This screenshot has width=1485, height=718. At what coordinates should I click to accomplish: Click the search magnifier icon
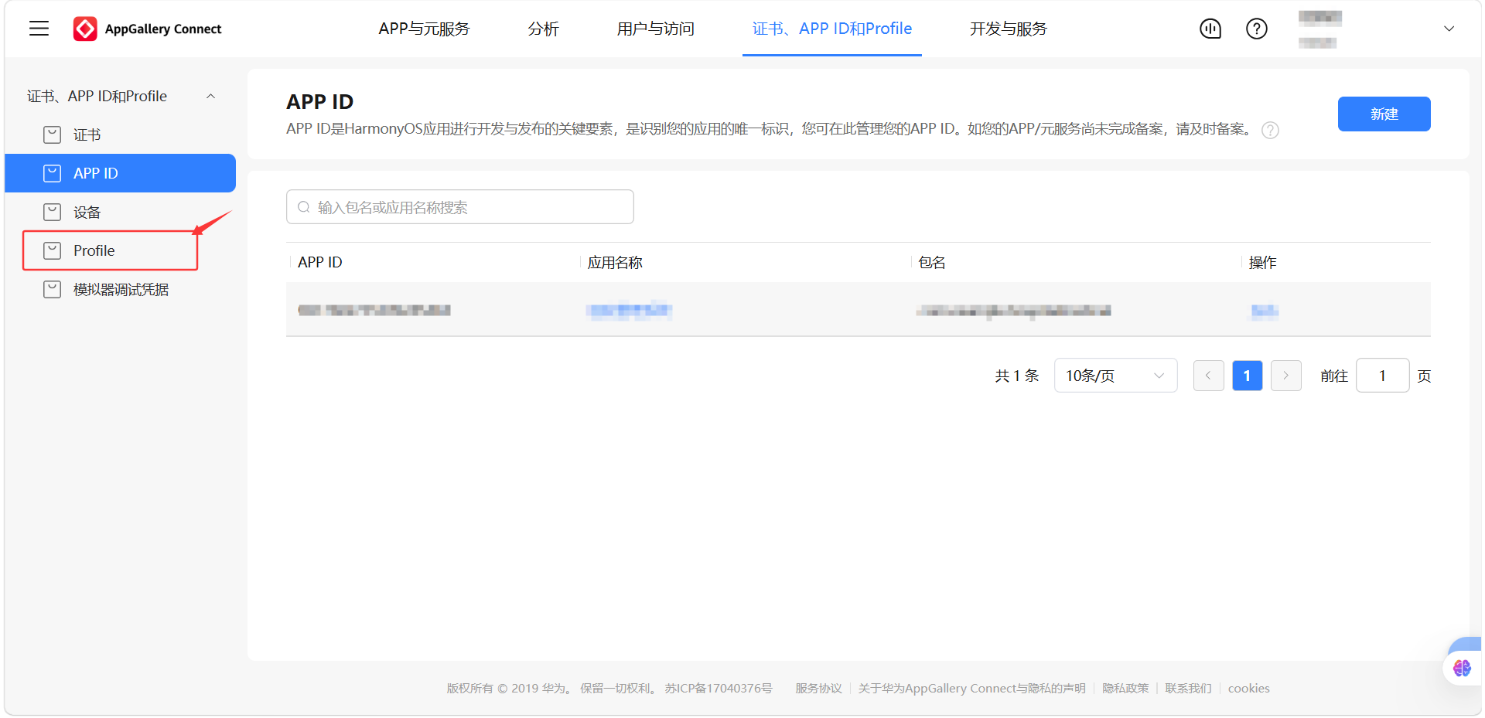[304, 207]
